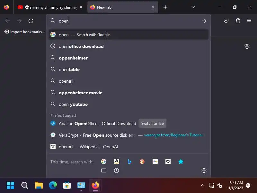Click Firefox icon in taskbar
Viewport: 257px width, 193px height.
point(95,185)
